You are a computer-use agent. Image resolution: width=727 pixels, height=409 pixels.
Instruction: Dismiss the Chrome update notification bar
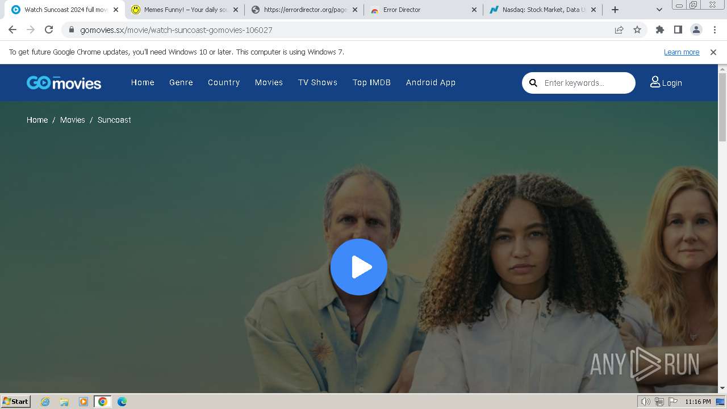pos(713,52)
